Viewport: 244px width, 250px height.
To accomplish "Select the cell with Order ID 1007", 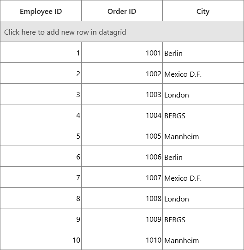I will tap(122, 177).
